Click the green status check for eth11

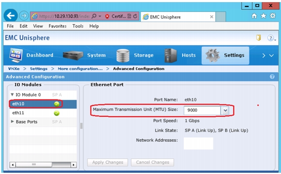57,113
